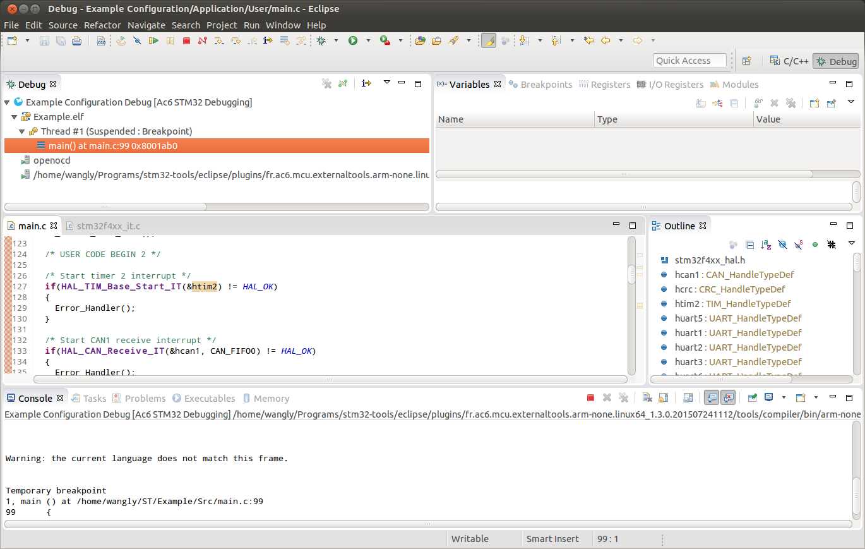Click the External Tools run icon
Screen dimensions: 865x549
point(385,41)
